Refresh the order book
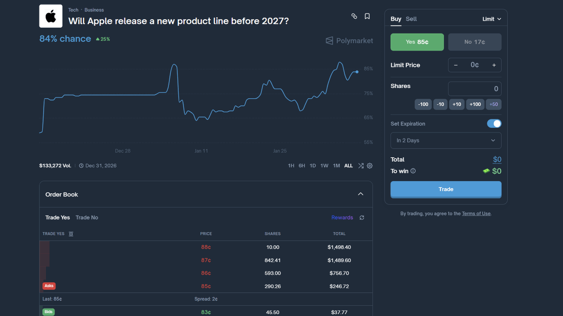The height and width of the screenshot is (316, 563). [362, 218]
